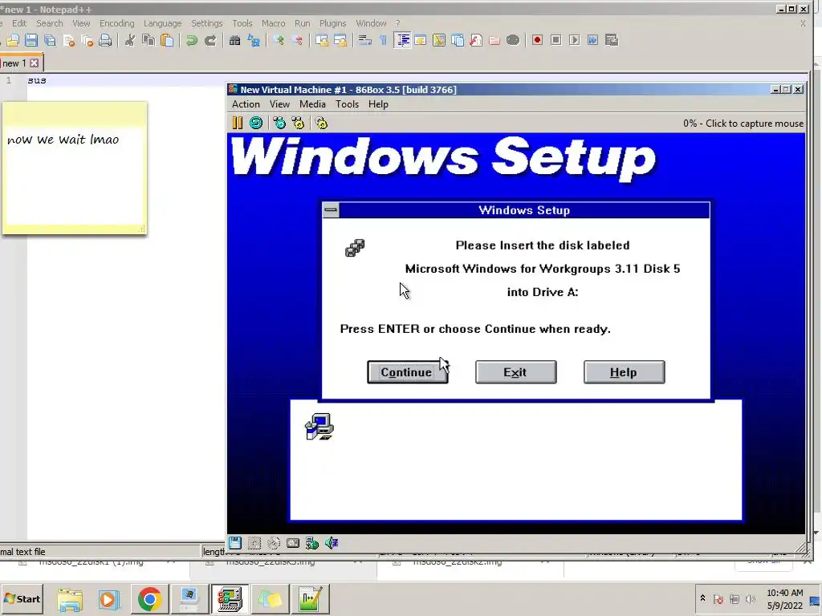Click Print icon in Notepad++ toolbar

105,40
